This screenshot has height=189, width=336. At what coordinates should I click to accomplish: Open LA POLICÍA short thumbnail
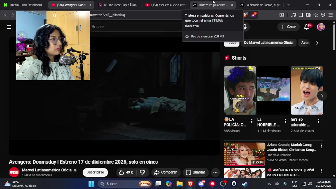tap(240, 91)
